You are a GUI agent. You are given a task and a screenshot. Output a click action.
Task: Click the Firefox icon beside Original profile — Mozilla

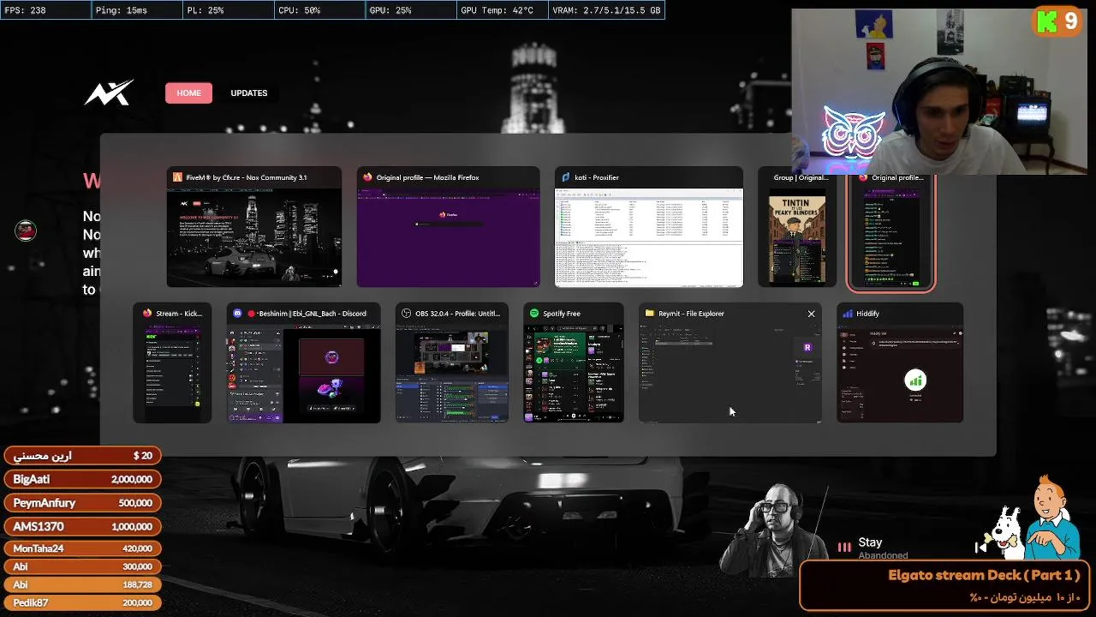point(367,177)
